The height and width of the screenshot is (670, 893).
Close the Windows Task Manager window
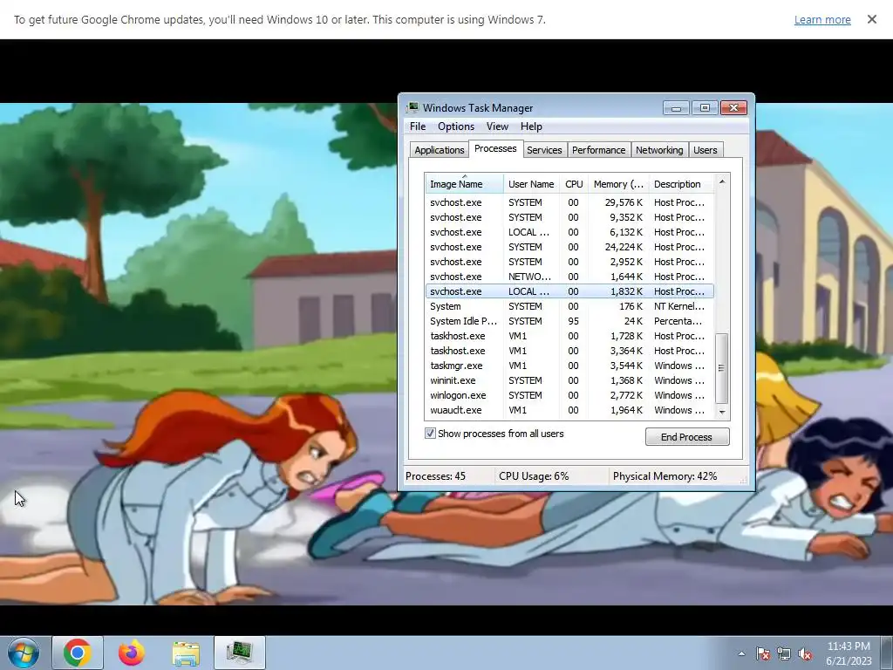[x=733, y=107]
